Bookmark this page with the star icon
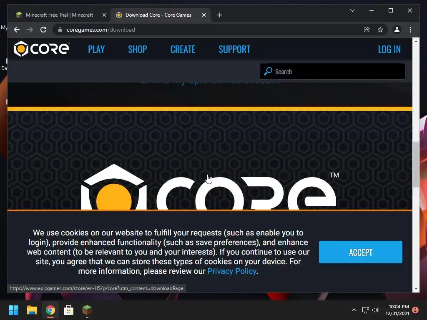 click(x=380, y=30)
